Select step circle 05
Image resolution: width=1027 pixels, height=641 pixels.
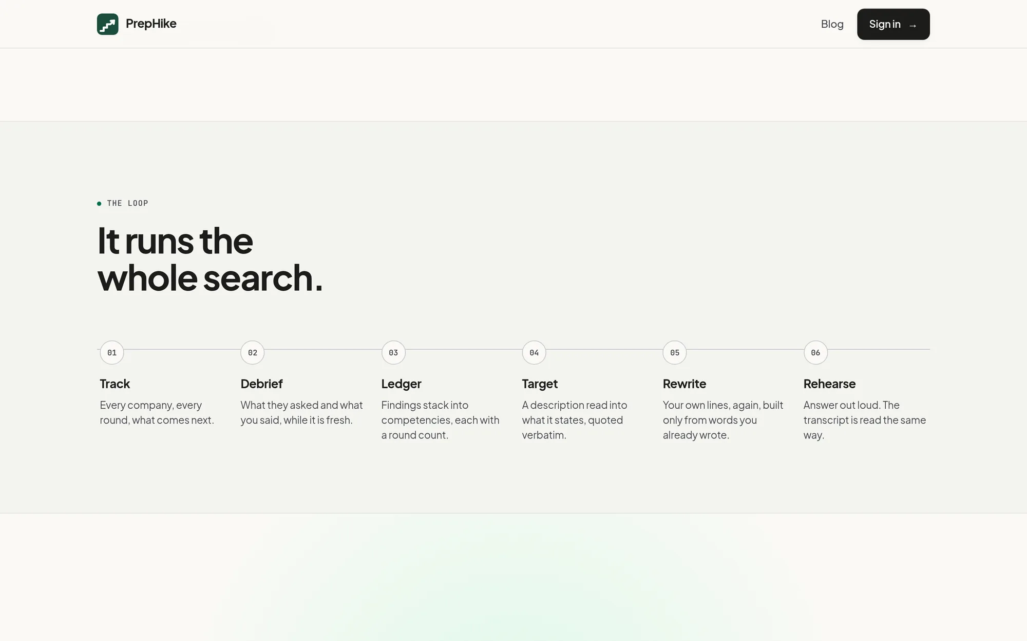click(675, 352)
